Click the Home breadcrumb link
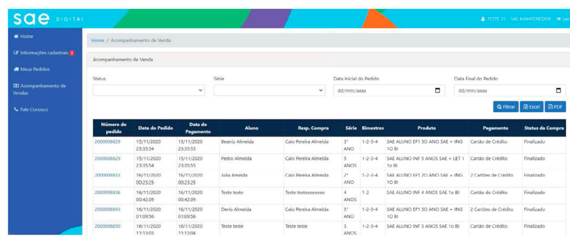This screenshot has height=237, width=570. click(x=98, y=40)
